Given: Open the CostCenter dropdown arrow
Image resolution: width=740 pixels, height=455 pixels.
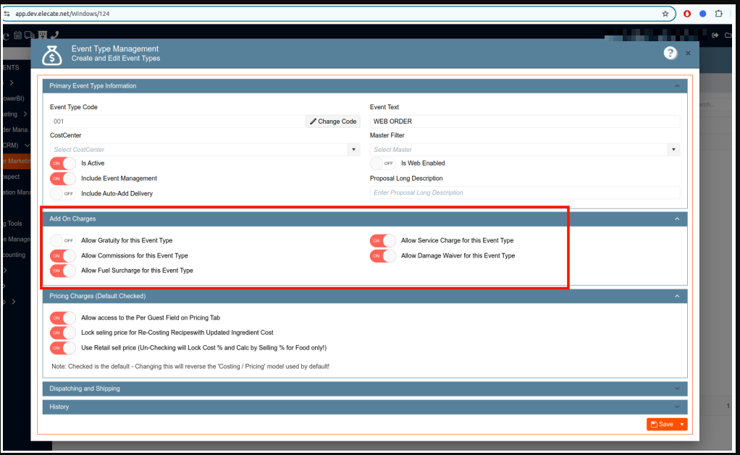Looking at the screenshot, I should (x=354, y=150).
